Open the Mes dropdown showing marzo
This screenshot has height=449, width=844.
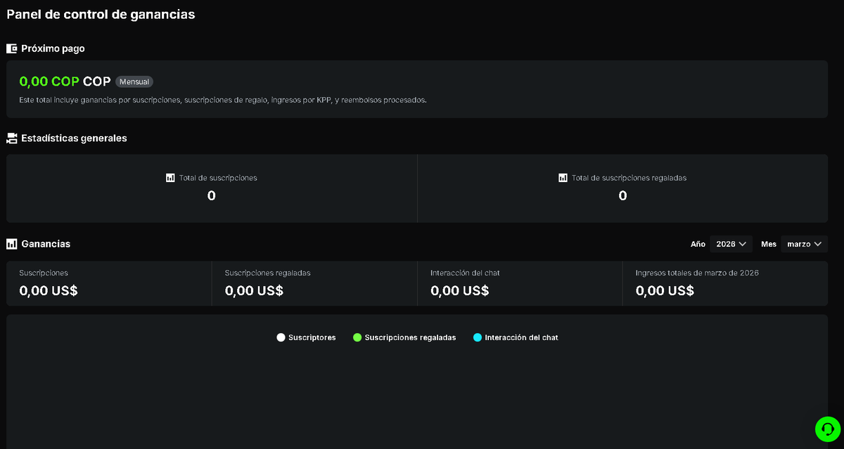tap(804, 244)
